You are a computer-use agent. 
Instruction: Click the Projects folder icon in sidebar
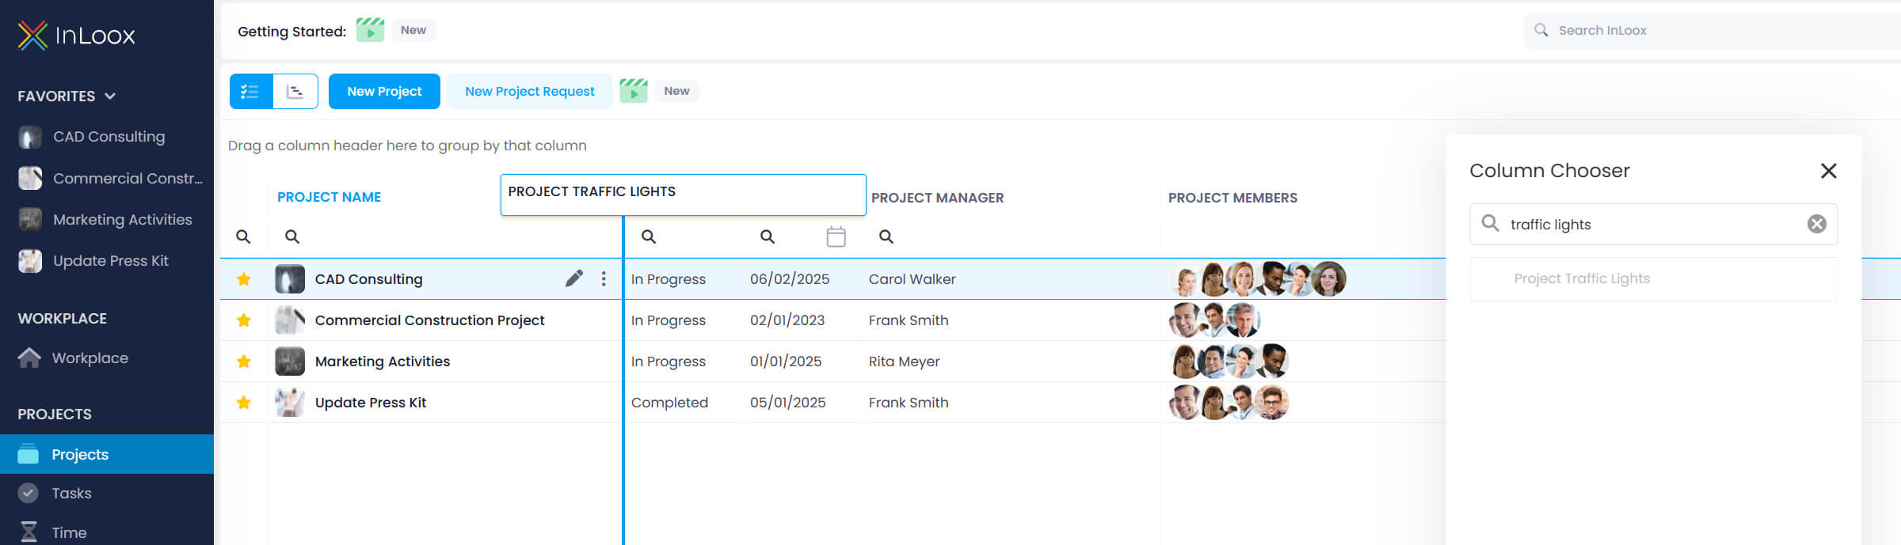pyautogui.click(x=29, y=454)
